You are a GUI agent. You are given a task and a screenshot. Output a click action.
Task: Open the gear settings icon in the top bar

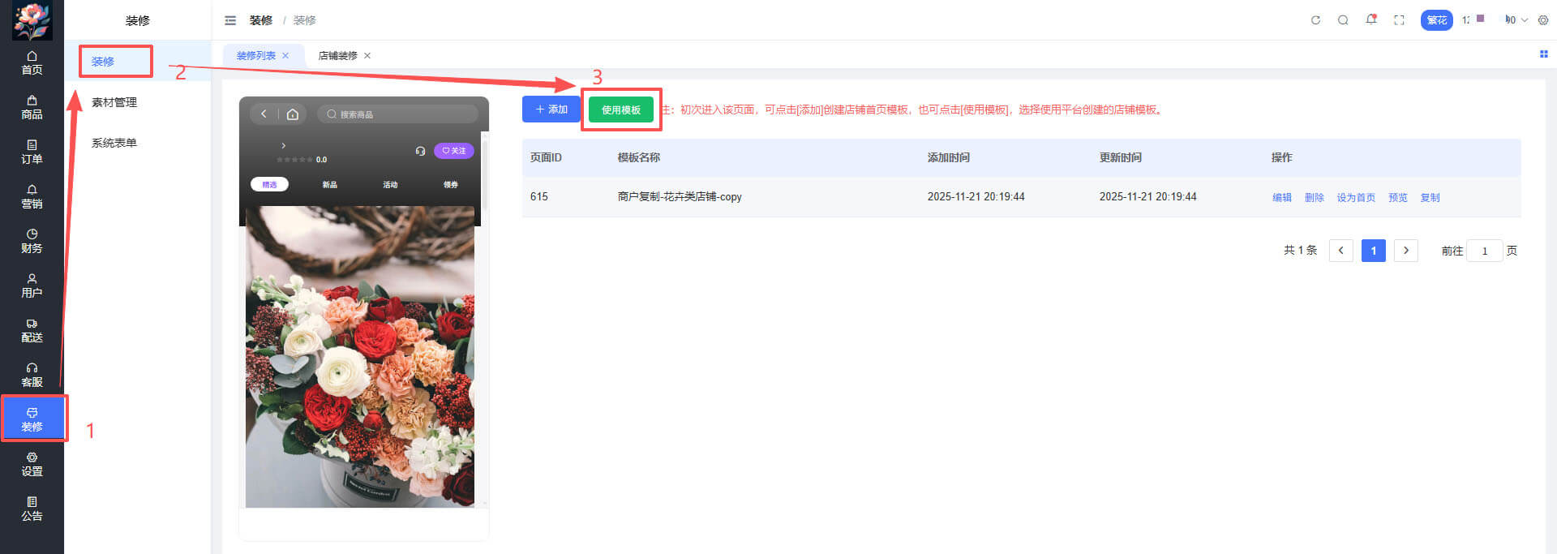click(x=1543, y=20)
